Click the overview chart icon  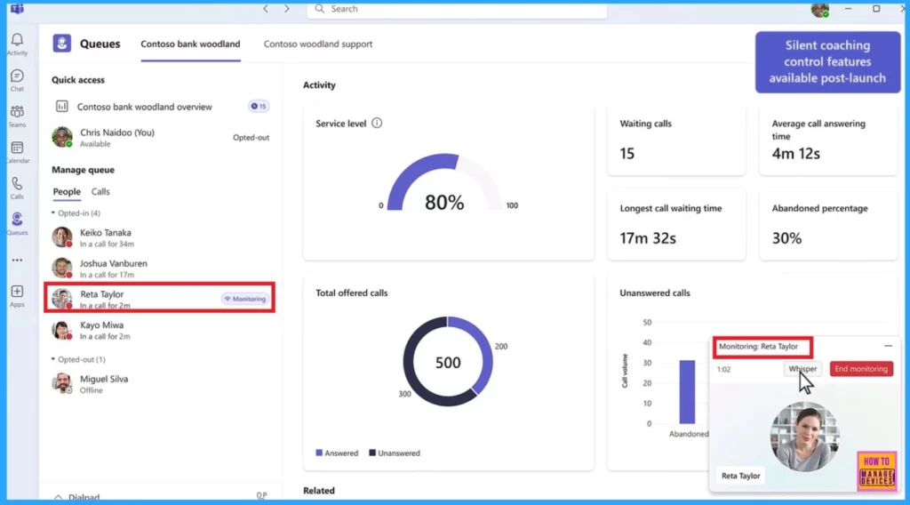(x=61, y=106)
